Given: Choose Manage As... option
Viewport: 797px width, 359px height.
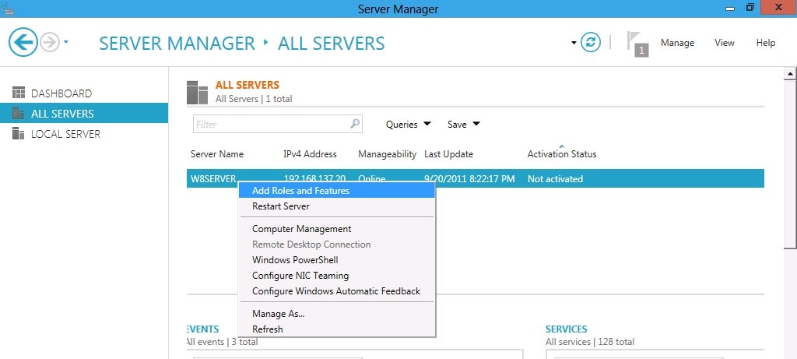Looking at the screenshot, I should pos(336,315).
